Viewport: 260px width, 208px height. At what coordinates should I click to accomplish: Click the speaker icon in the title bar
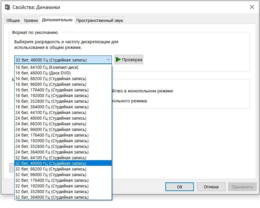(7, 7)
